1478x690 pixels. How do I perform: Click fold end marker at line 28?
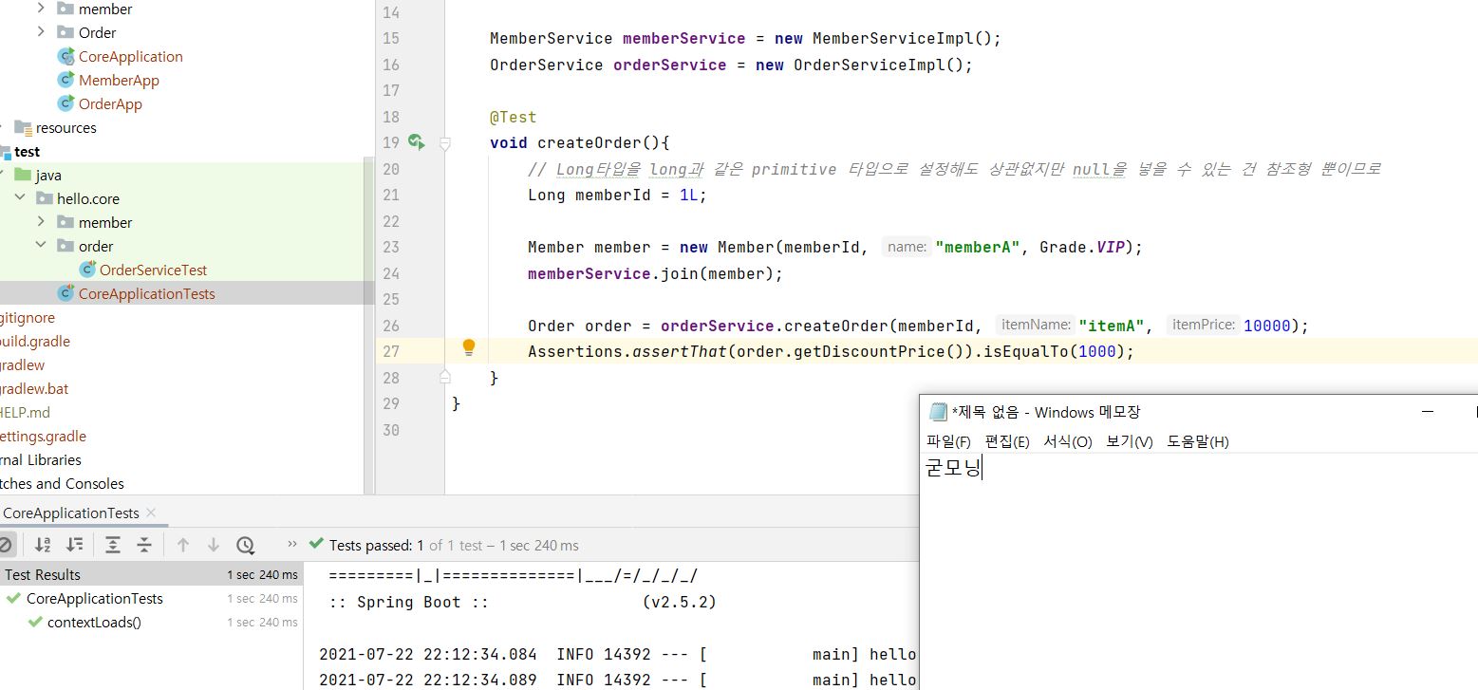[x=444, y=377]
